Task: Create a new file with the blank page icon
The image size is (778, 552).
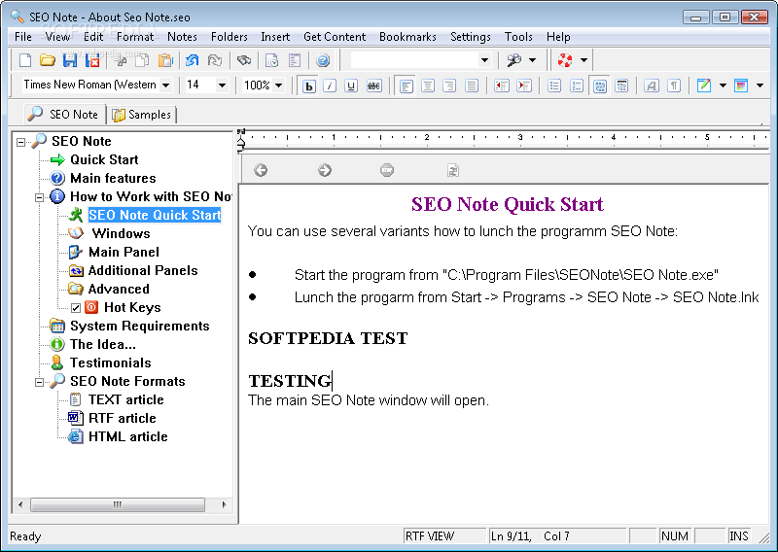Action: [25, 60]
